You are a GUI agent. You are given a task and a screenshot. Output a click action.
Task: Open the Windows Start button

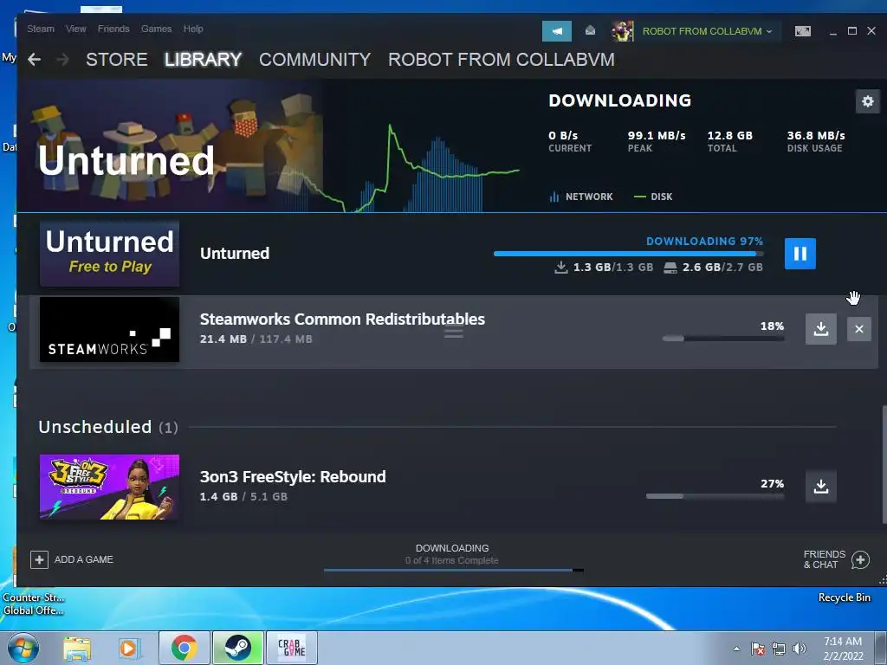23,648
